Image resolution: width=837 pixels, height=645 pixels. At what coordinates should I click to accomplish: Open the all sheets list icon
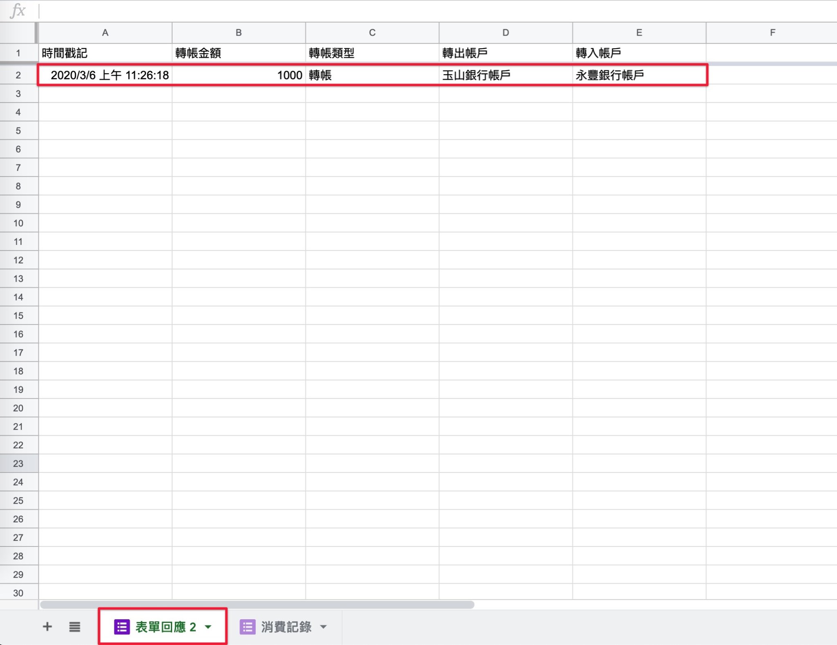pyautogui.click(x=74, y=627)
